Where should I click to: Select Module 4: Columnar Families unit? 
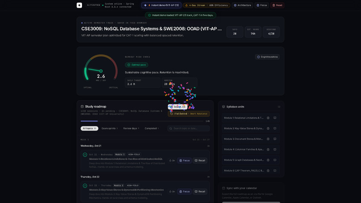pos(244,149)
